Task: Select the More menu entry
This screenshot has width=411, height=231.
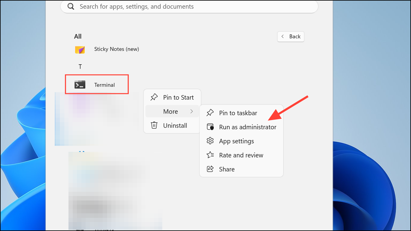Action: [172, 111]
